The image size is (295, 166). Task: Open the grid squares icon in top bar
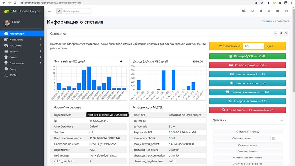278,11
